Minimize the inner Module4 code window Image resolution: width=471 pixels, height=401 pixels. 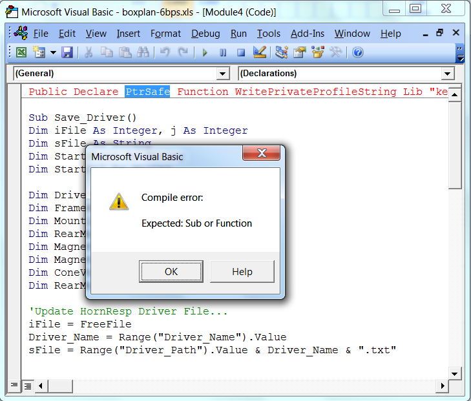coord(425,34)
